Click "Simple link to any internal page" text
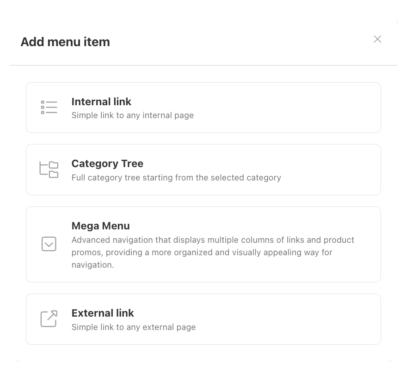The width and height of the screenshot is (406, 372). click(x=133, y=115)
